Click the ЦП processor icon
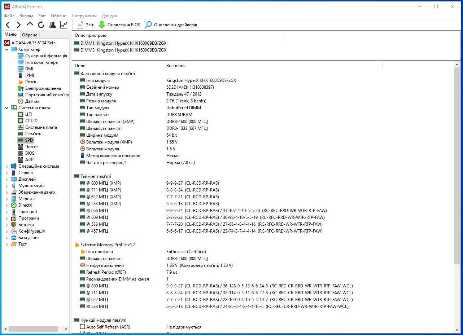Image resolution: width=463 pixels, height=335 pixels. pyautogui.click(x=21, y=114)
